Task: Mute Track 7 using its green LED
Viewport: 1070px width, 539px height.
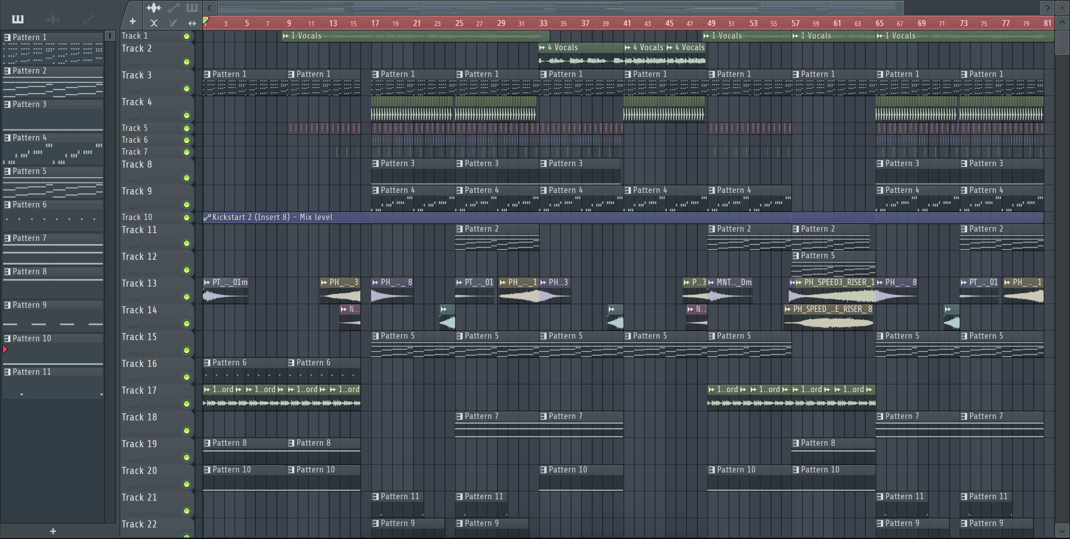Action: click(x=187, y=152)
